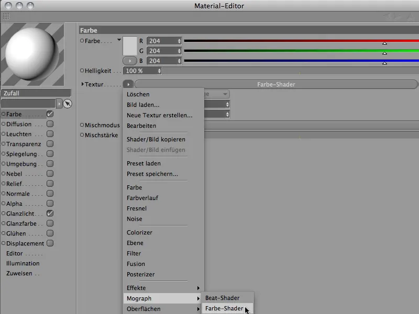Click the Farbe-Shader texture bar button
This screenshot has width=419, height=314.
276,84
